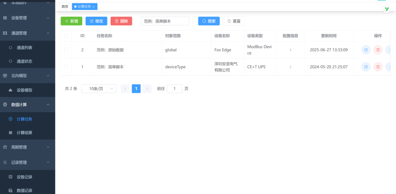Click the edit icon for task ID 1
Image resolution: width=396 pixels, height=194 pixels.
click(366, 67)
